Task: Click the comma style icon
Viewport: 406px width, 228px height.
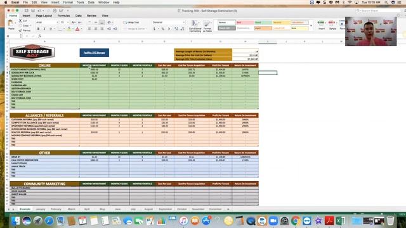Action: click(169, 29)
